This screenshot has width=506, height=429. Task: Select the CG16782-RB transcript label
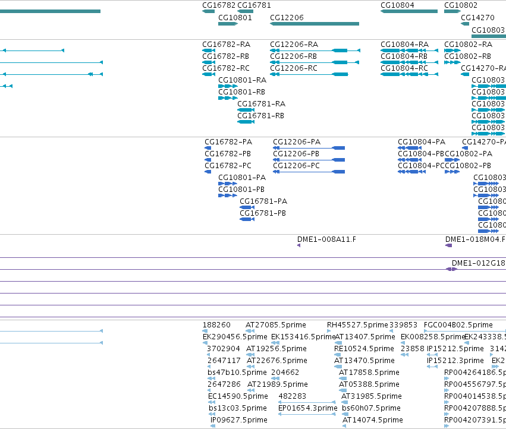pos(225,56)
